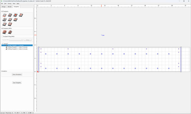Switch to the Design tab
191x114 pixels.
pyautogui.click(x=4, y=7)
